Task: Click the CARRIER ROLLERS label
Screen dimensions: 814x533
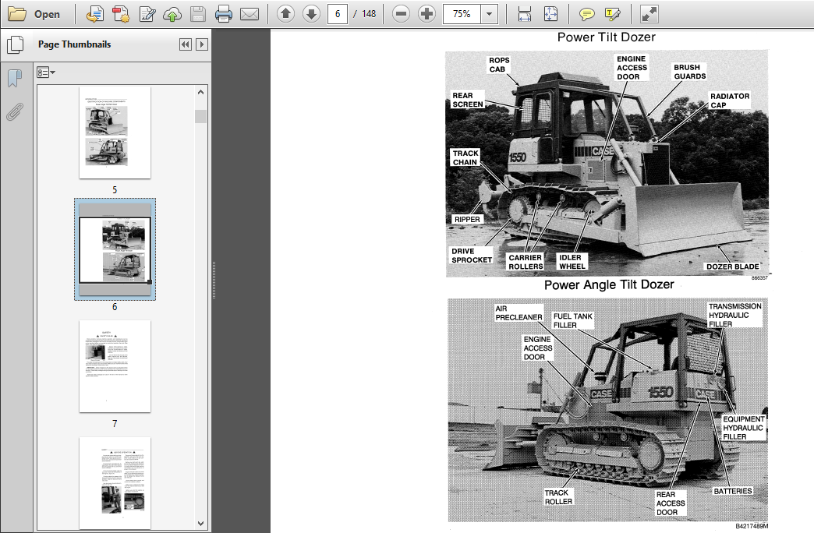Action: 526,262
